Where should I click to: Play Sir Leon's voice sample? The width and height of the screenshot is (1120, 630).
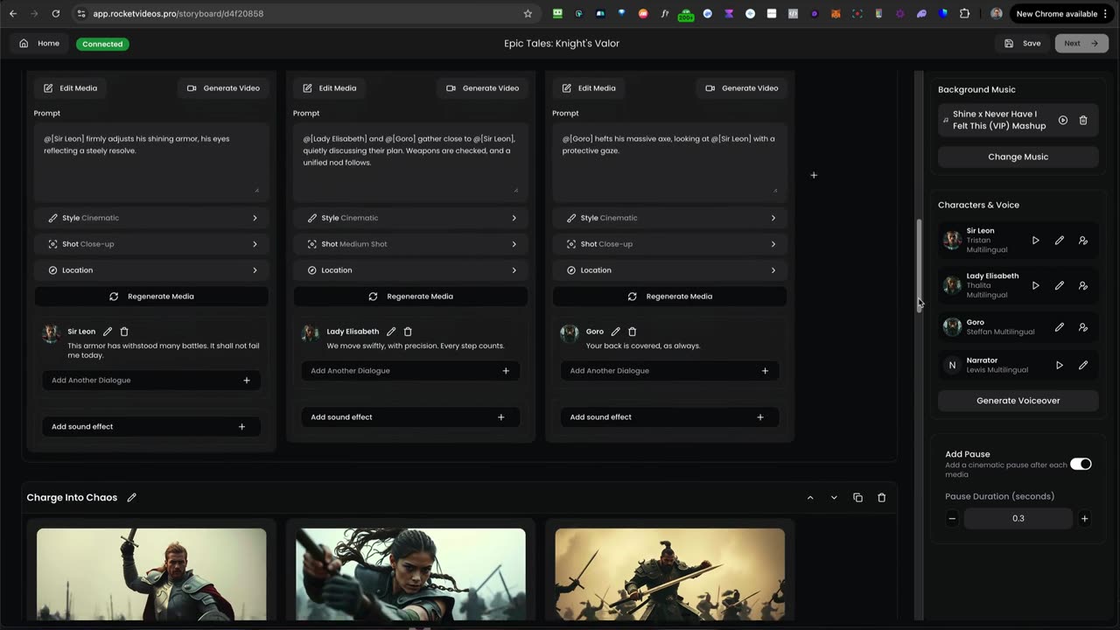coord(1036,241)
